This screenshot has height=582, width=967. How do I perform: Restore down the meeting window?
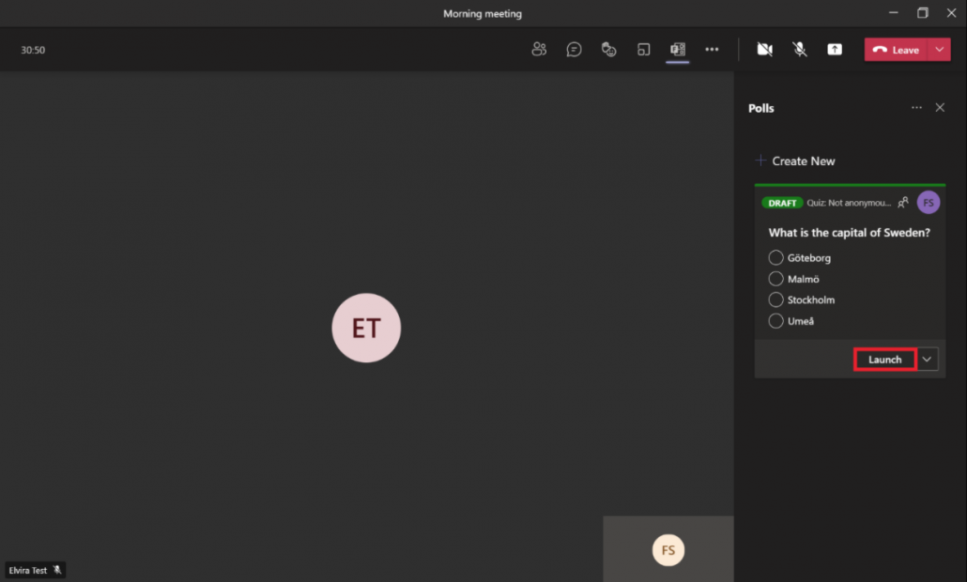coord(923,13)
